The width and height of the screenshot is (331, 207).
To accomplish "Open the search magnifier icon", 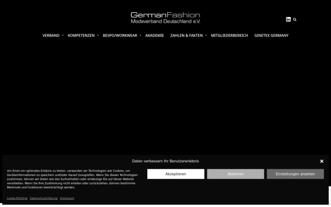I will click(x=295, y=20).
